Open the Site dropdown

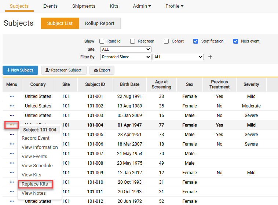point(125,49)
